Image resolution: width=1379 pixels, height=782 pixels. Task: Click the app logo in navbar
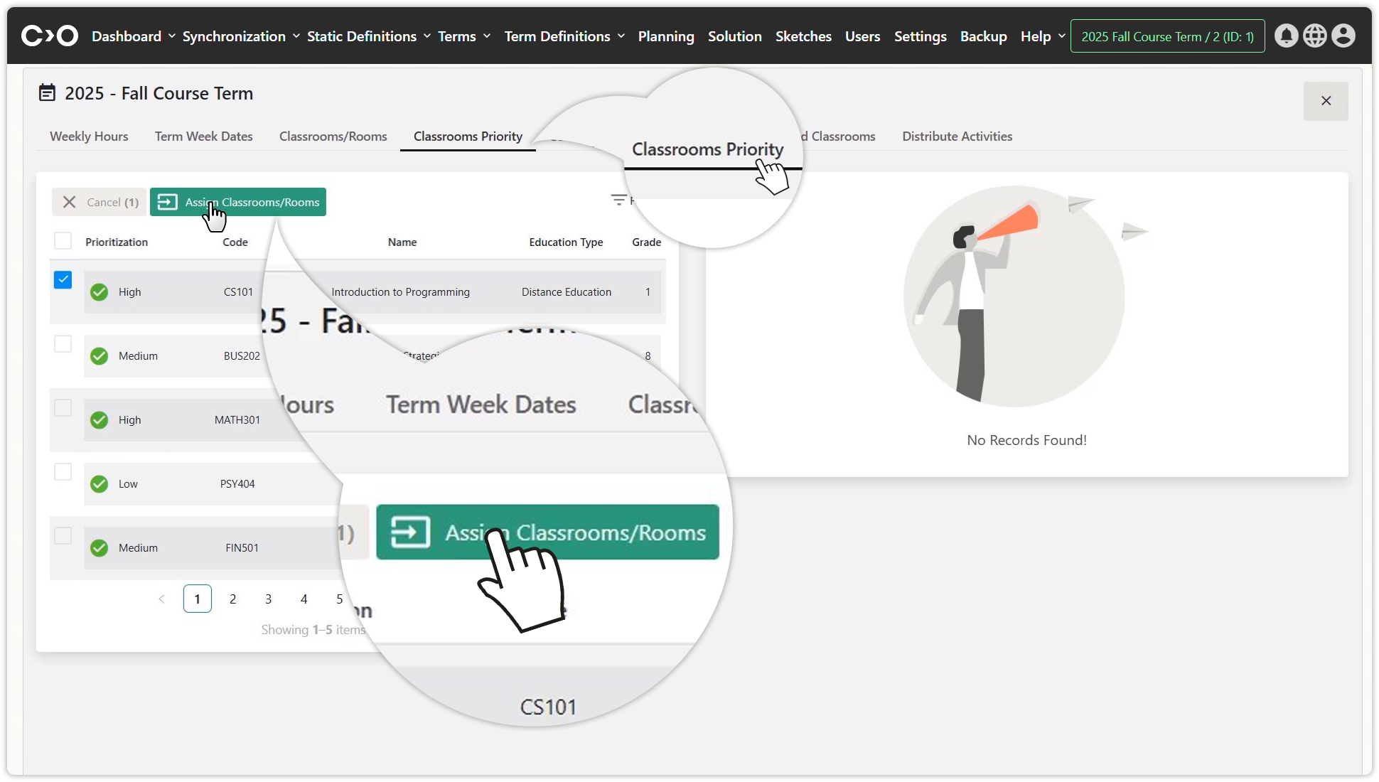[x=50, y=36]
